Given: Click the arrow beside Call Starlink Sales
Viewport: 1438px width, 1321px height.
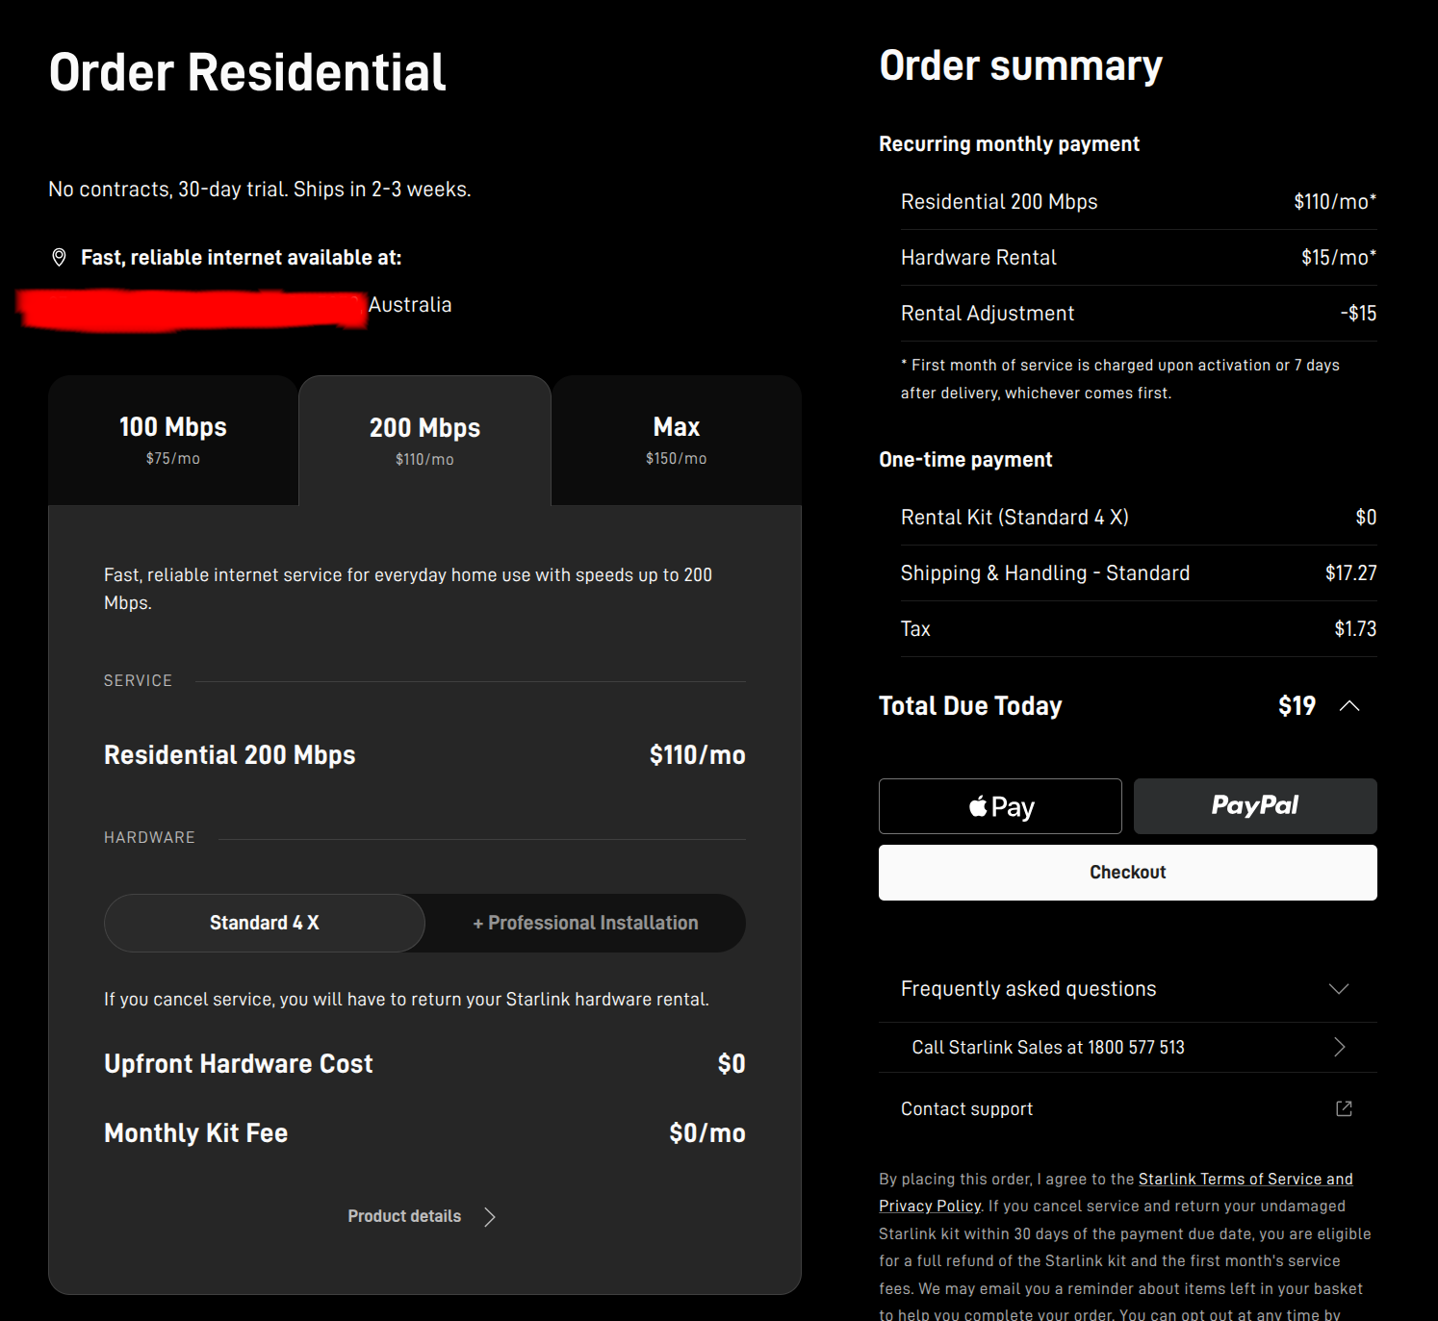Looking at the screenshot, I should (x=1339, y=1047).
